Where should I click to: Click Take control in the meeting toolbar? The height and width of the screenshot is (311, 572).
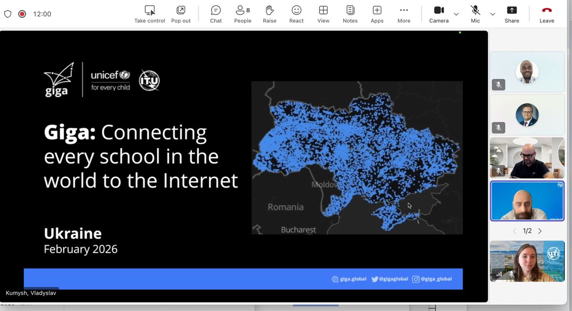click(x=150, y=14)
